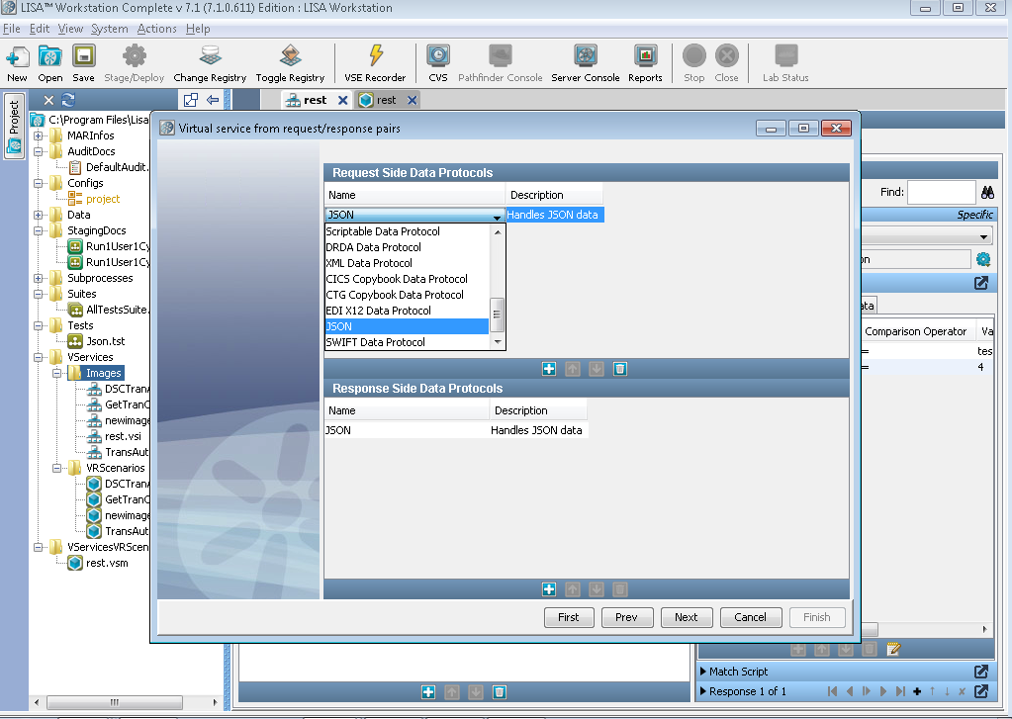
Task: Open the Actions menu
Action: (157, 29)
